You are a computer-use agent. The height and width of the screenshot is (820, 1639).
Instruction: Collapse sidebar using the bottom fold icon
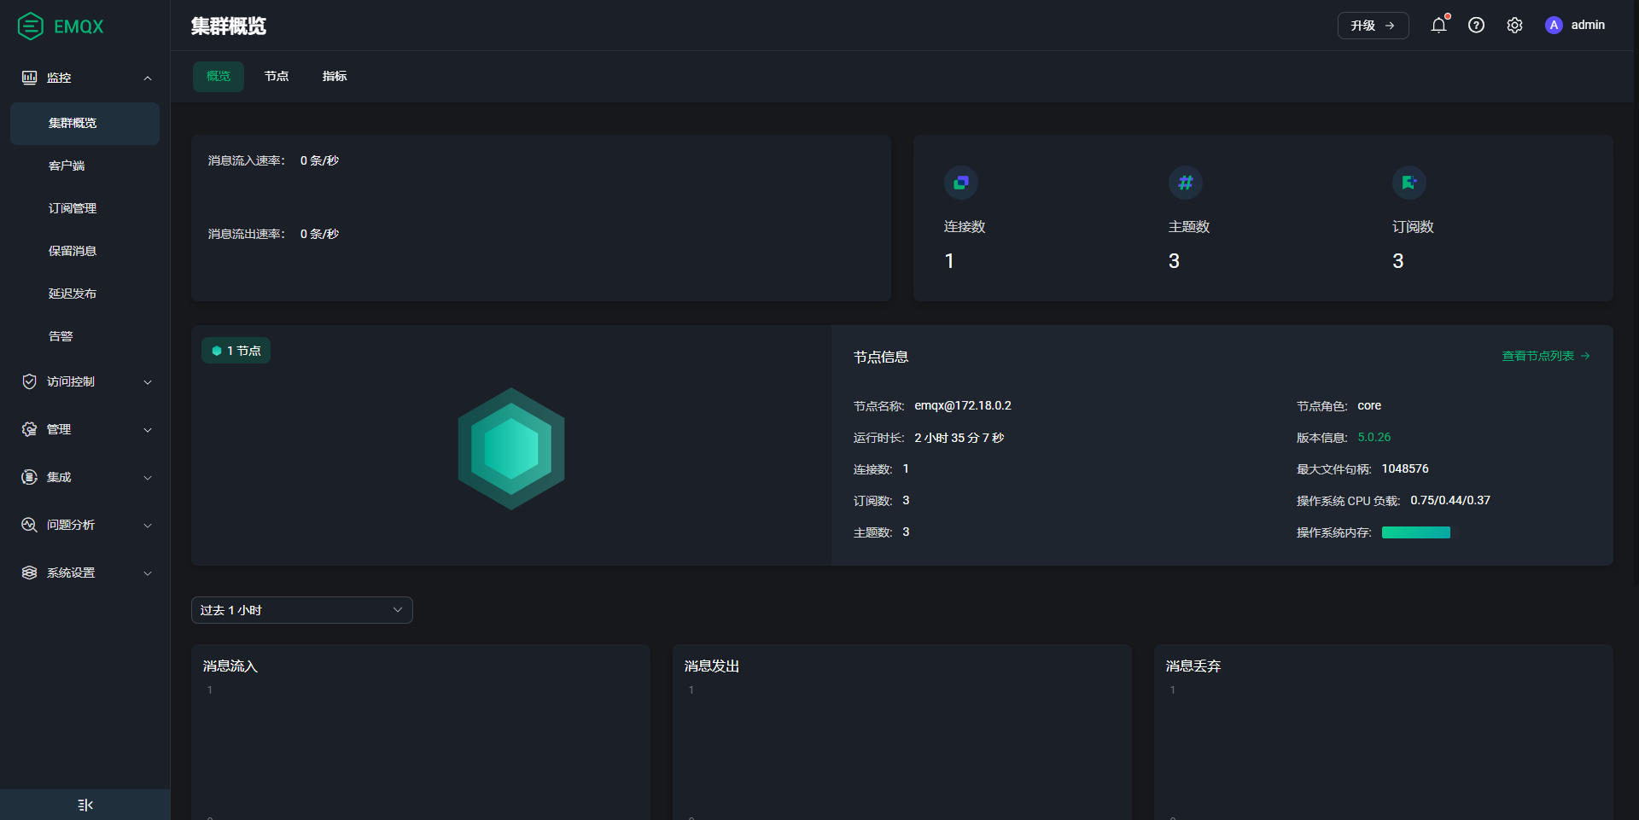[85, 805]
